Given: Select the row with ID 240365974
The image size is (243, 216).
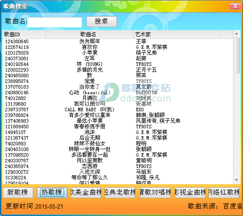Looking at the screenshot, I should pyautogui.click(x=118, y=166).
